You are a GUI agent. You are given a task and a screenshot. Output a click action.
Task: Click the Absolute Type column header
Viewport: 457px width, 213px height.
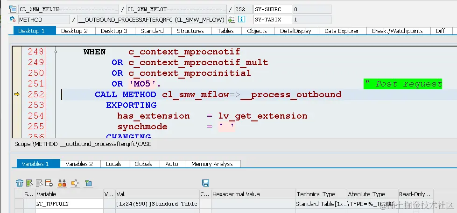pos(373,194)
